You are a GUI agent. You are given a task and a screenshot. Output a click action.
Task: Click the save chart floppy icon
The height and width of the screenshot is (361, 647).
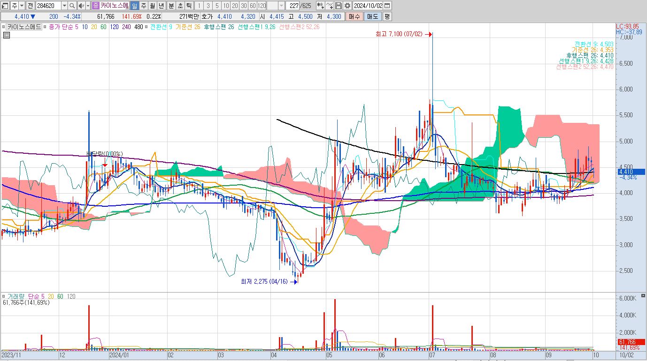[338, 6]
